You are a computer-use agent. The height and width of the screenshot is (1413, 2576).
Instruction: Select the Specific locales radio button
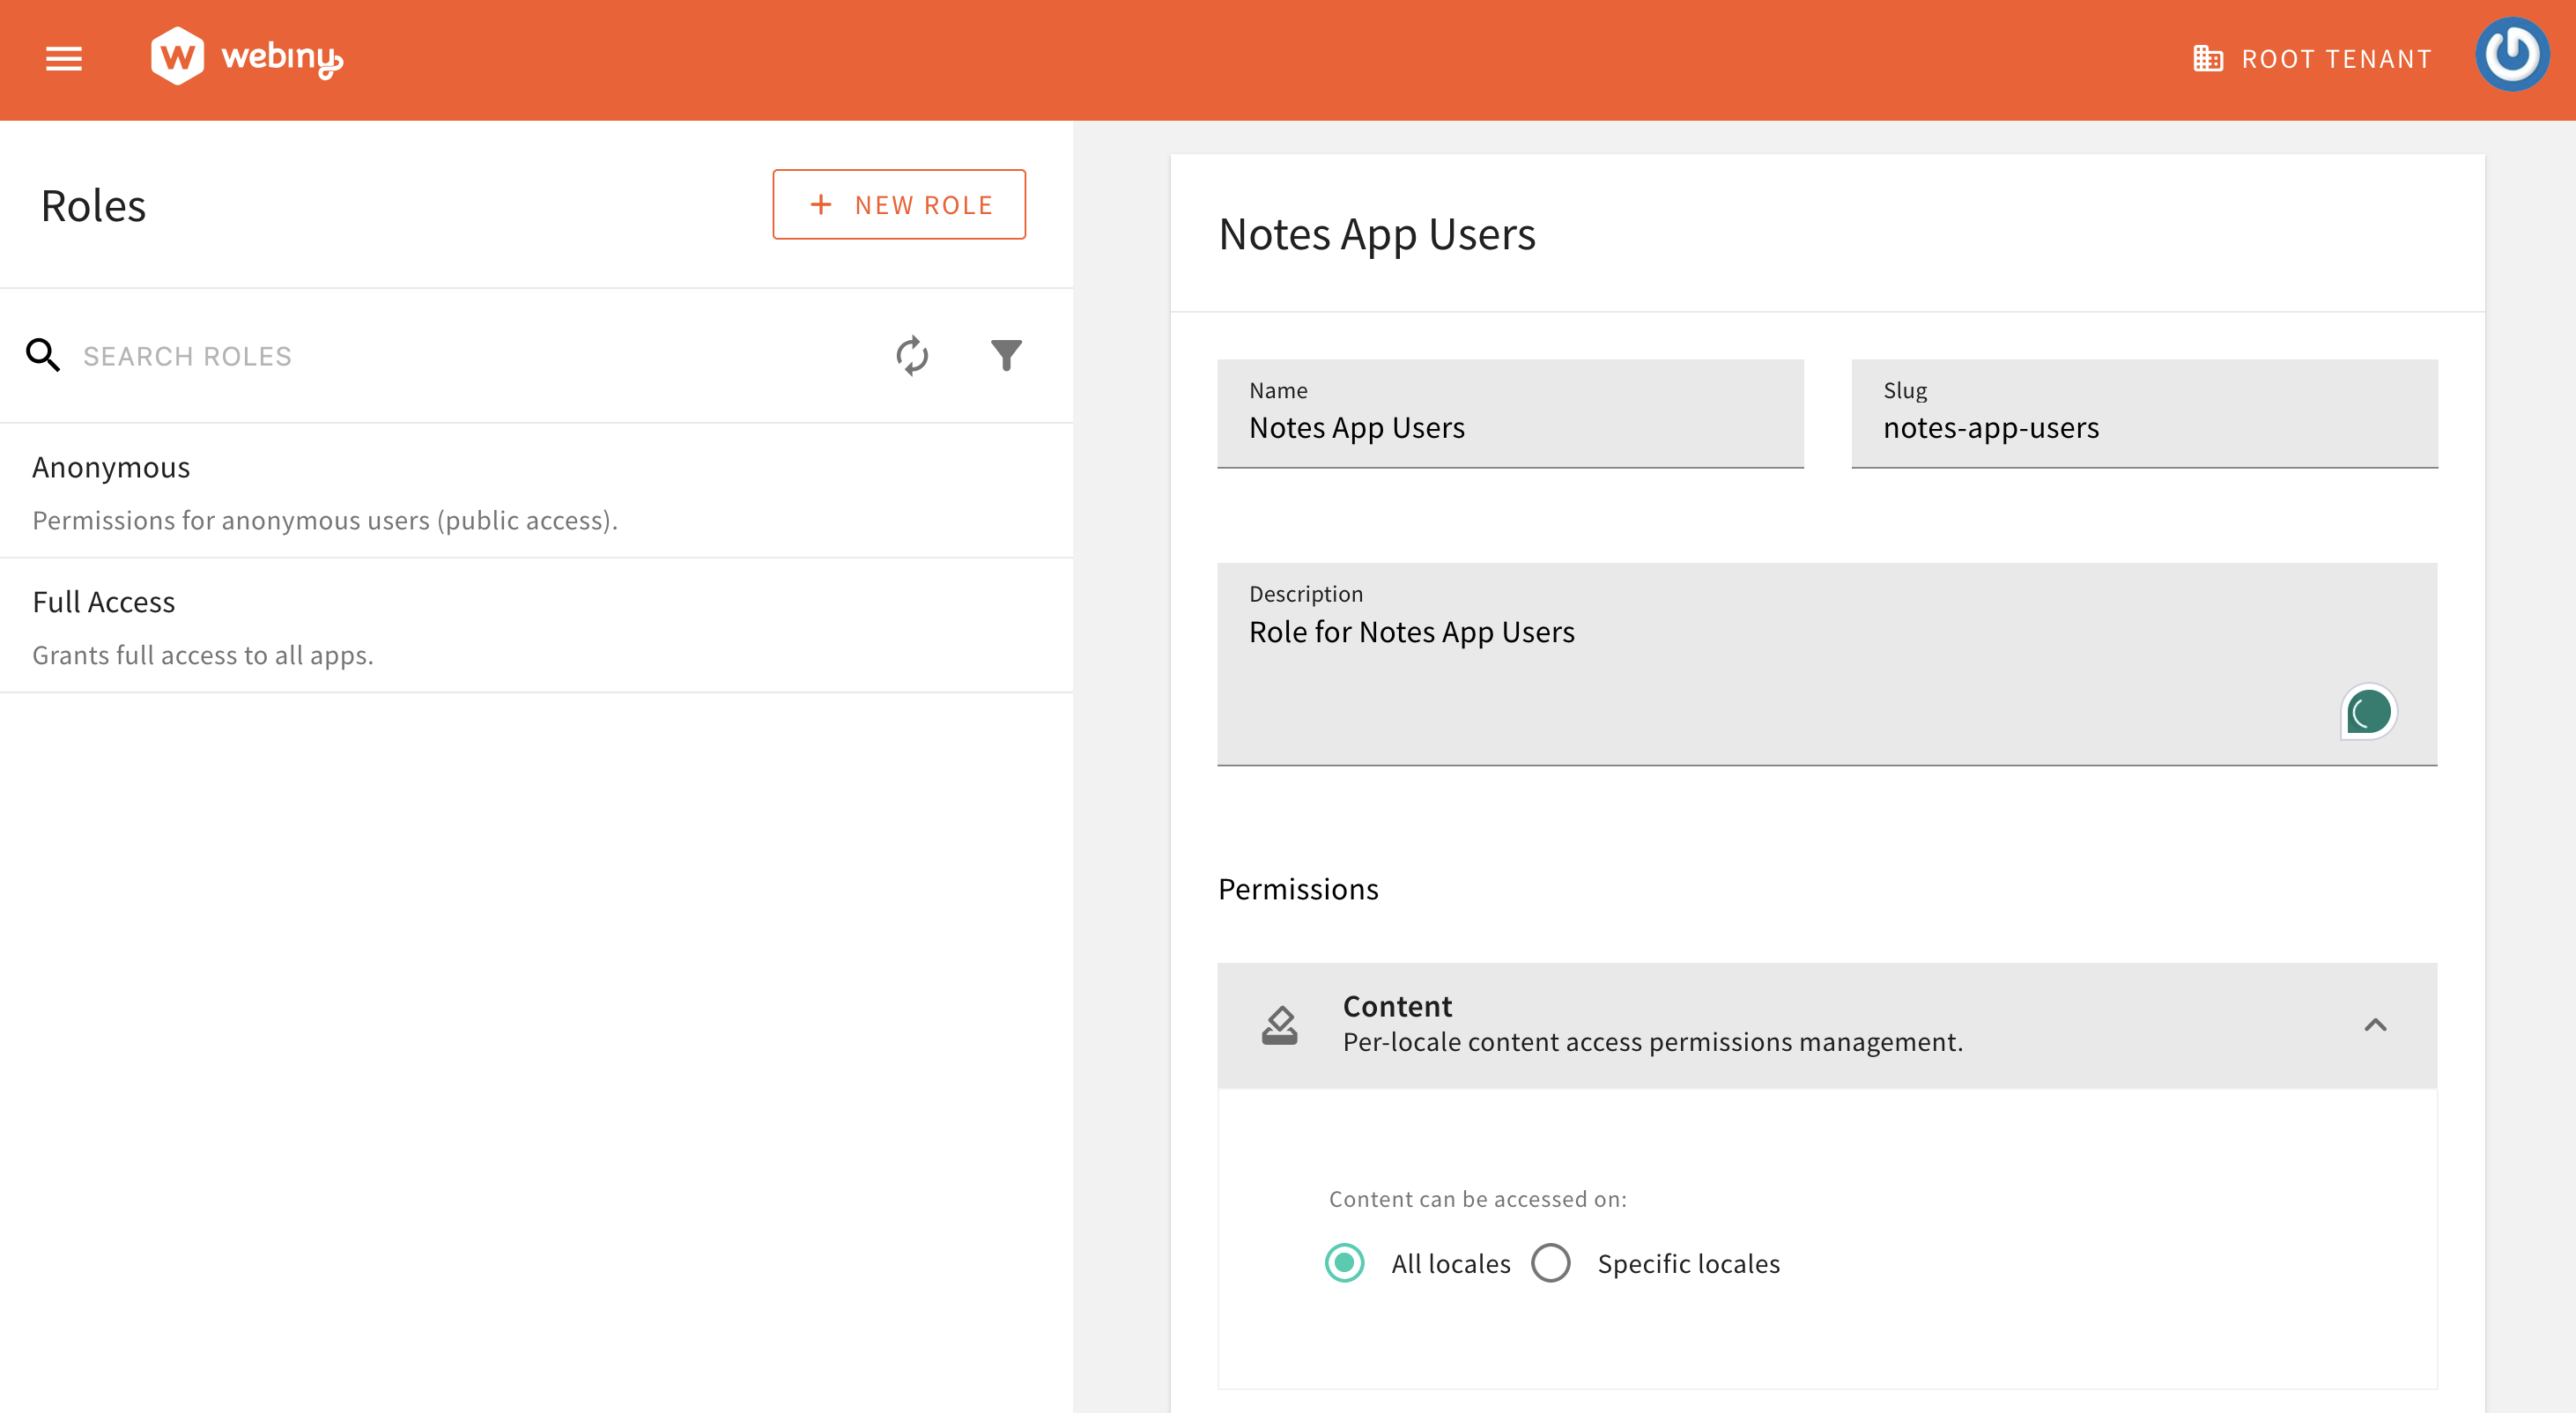(1550, 1263)
